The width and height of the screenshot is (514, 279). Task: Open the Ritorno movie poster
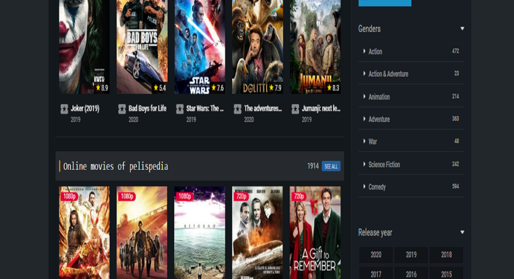point(199,233)
